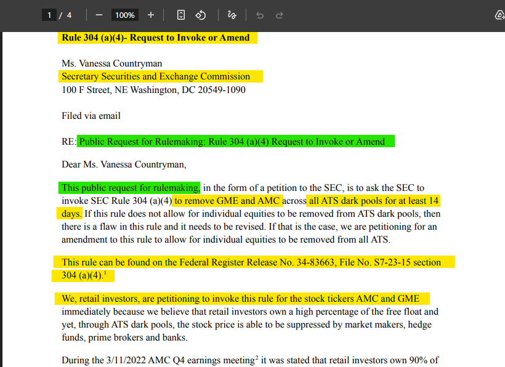Click the total page count '4'
The width and height of the screenshot is (505, 367).
click(69, 15)
